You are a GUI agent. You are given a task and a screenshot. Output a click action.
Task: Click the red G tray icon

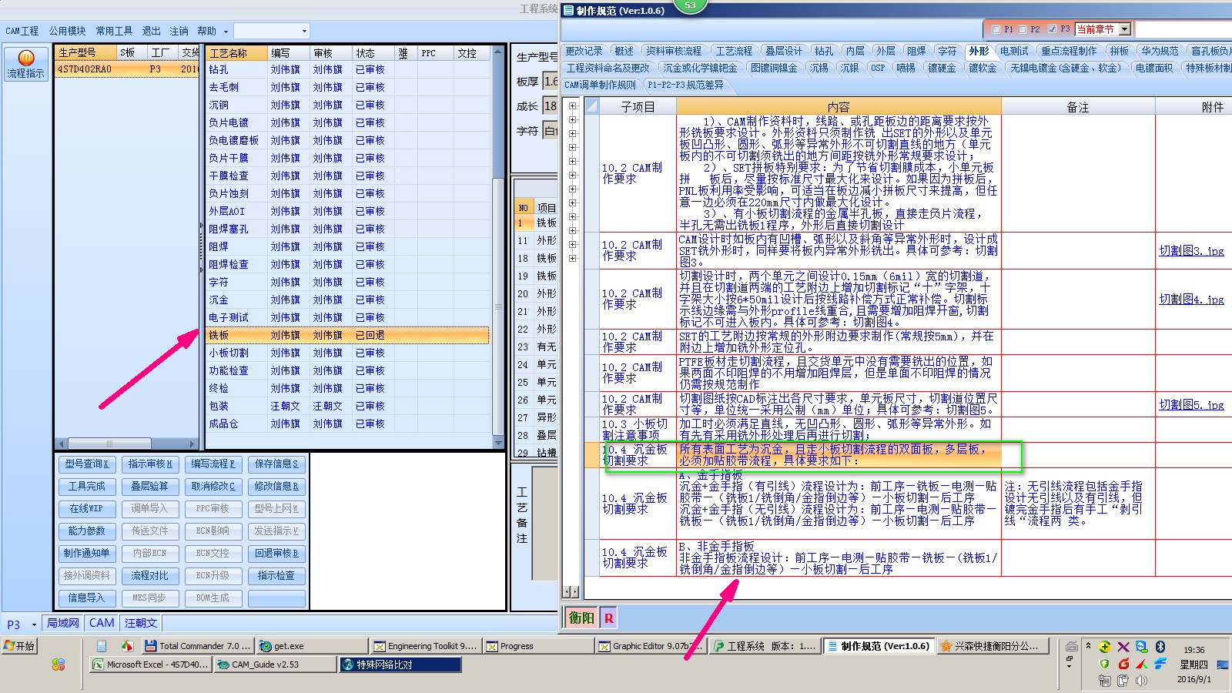pyautogui.click(x=1123, y=664)
